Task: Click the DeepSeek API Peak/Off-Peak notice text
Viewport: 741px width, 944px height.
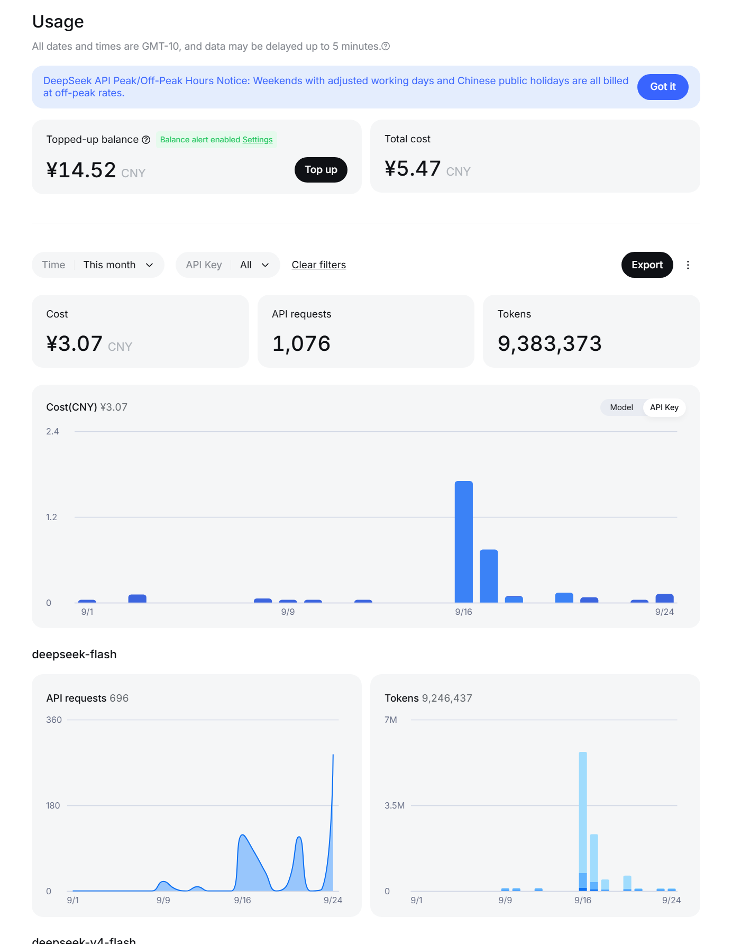Action: tap(335, 87)
